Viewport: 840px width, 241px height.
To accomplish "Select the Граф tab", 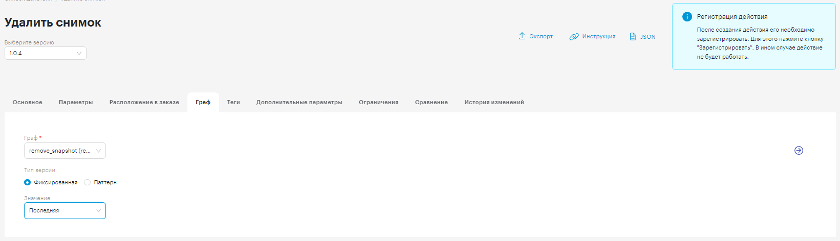I will click(x=203, y=102).
